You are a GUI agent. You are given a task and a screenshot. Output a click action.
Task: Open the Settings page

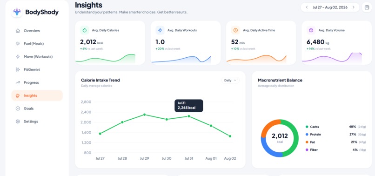pos(37,122)
